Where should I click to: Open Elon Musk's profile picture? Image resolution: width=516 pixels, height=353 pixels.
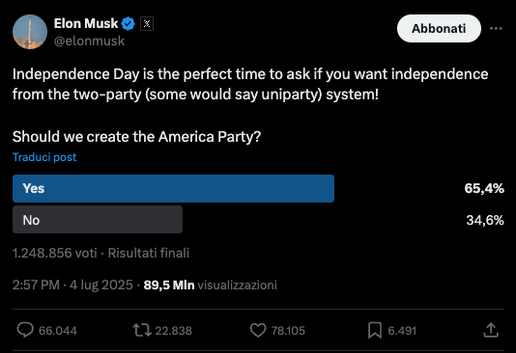coord(30,32)
